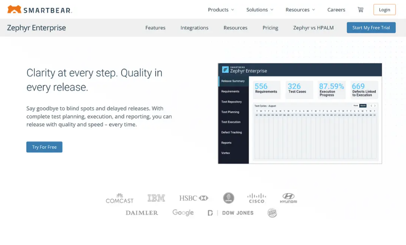Click the Comcast logo
Image resolution: width=406 pixels, height=245 pixels.
pyautogui.click(x=120, y=198)
